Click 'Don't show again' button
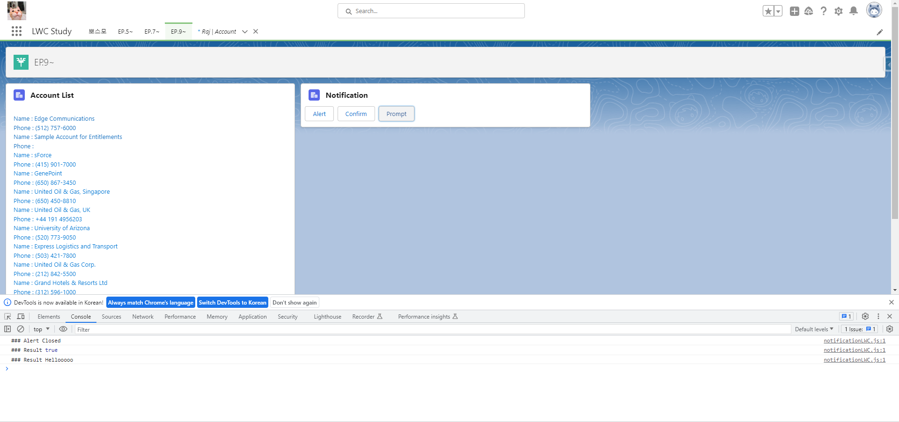The image size is (899, 422). 295,303
